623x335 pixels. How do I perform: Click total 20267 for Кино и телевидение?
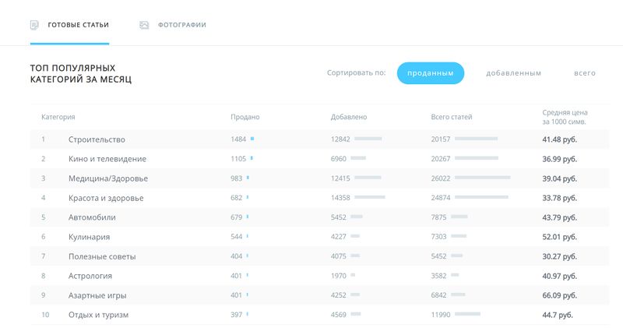[x=440, y=159]
